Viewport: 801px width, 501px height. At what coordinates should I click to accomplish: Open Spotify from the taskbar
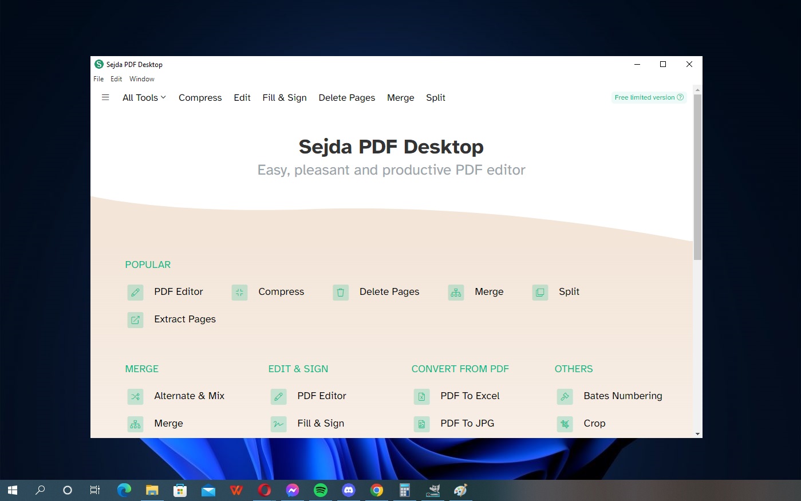coord(321,490)
